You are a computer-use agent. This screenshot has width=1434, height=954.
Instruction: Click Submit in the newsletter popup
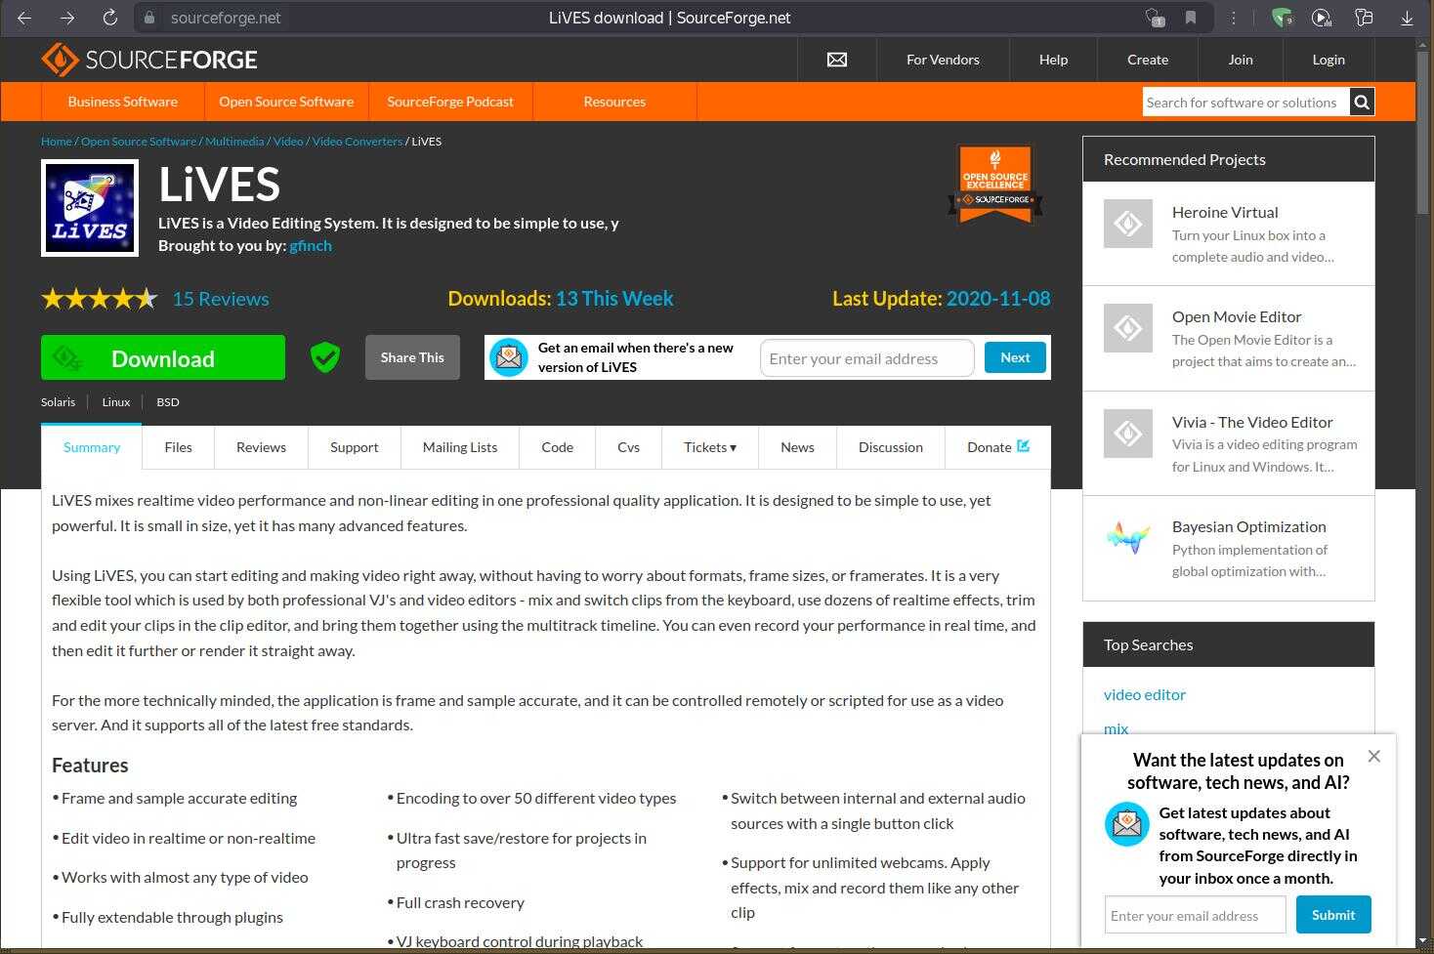1333,915
